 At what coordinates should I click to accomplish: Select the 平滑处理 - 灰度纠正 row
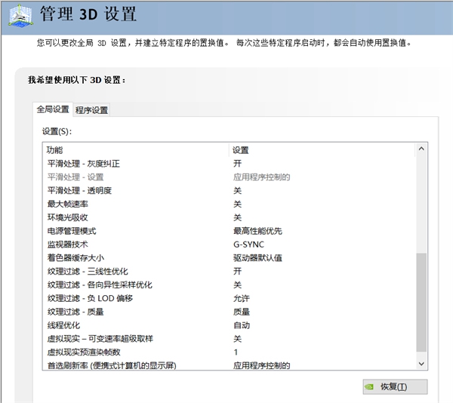coord(230,164)
